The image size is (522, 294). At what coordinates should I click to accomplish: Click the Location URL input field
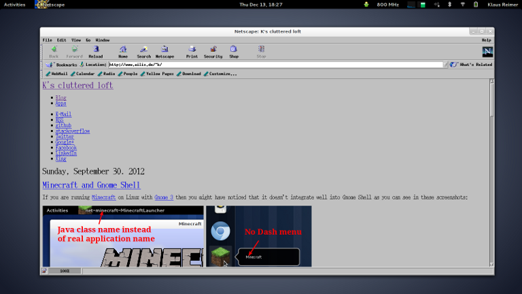pos(276,65)
